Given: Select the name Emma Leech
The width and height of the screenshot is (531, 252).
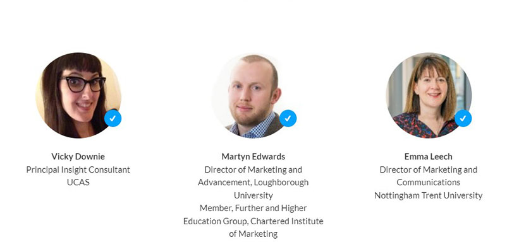Looking at the screenshot, I should (428, 156).
